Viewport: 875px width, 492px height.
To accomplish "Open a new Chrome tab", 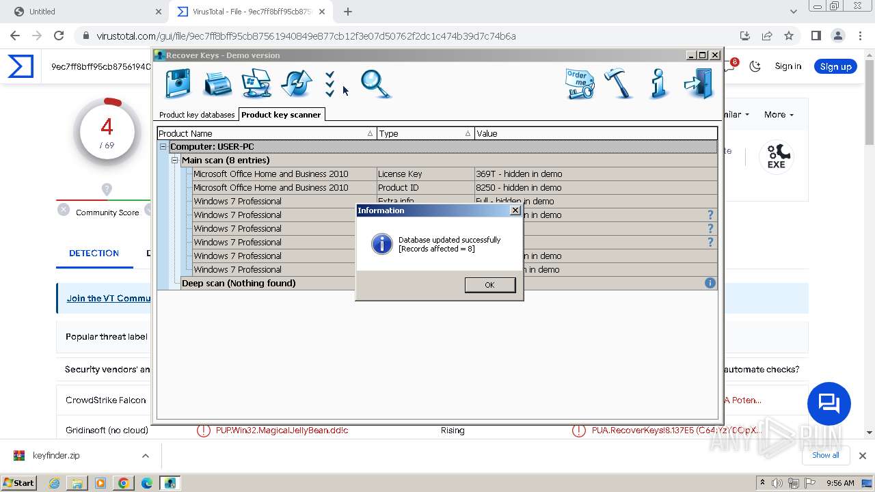I will click(348, 12).
